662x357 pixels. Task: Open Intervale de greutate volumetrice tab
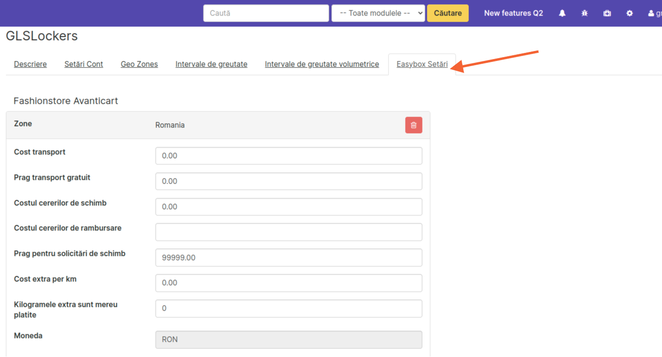(322, 64)
